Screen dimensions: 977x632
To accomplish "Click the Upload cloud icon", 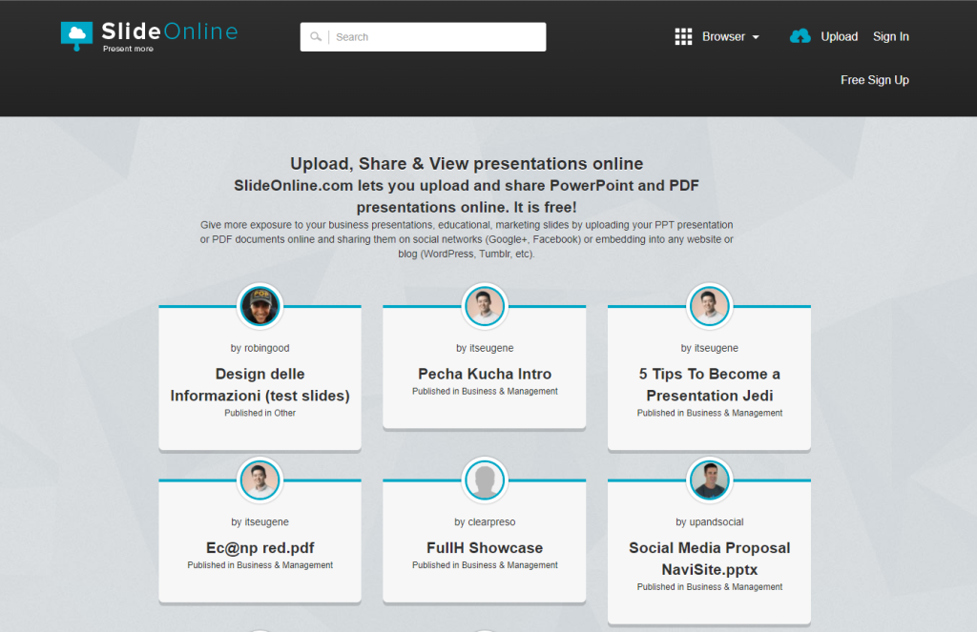I will tap(800, 36).
